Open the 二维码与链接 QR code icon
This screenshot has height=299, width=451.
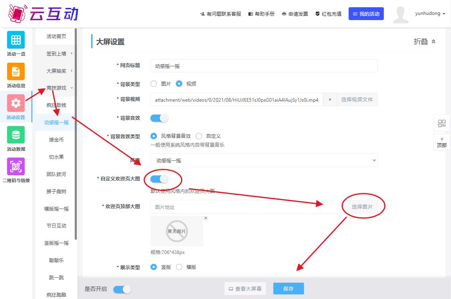tap(16, 166)
